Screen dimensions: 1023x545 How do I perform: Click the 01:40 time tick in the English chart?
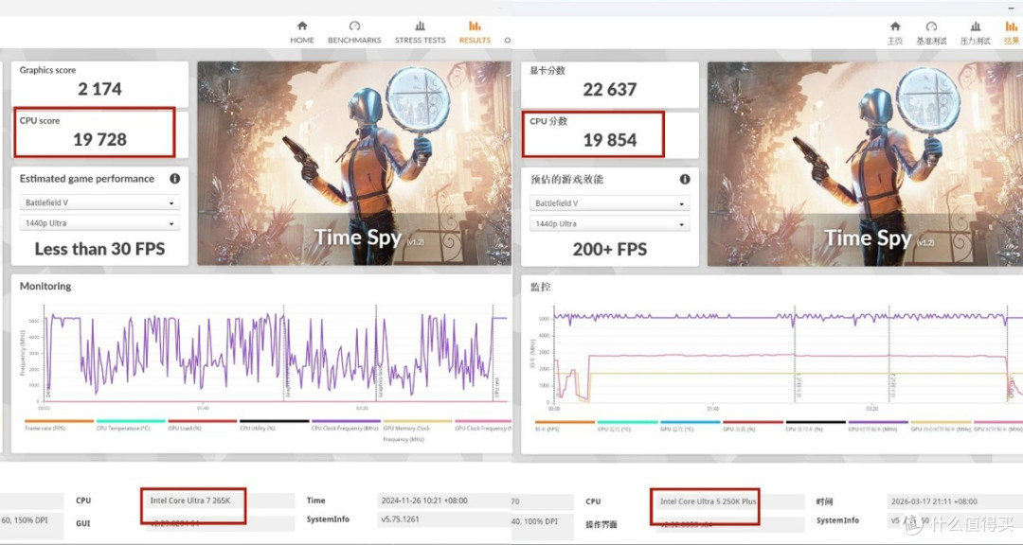[x=203, y=408]
